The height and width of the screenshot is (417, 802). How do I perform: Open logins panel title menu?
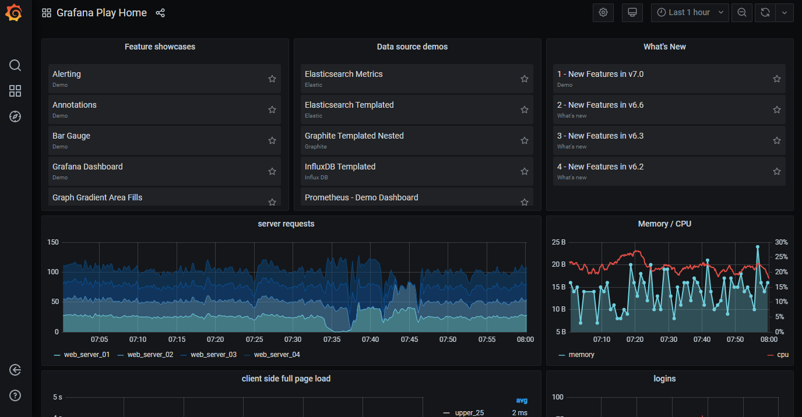664,379
